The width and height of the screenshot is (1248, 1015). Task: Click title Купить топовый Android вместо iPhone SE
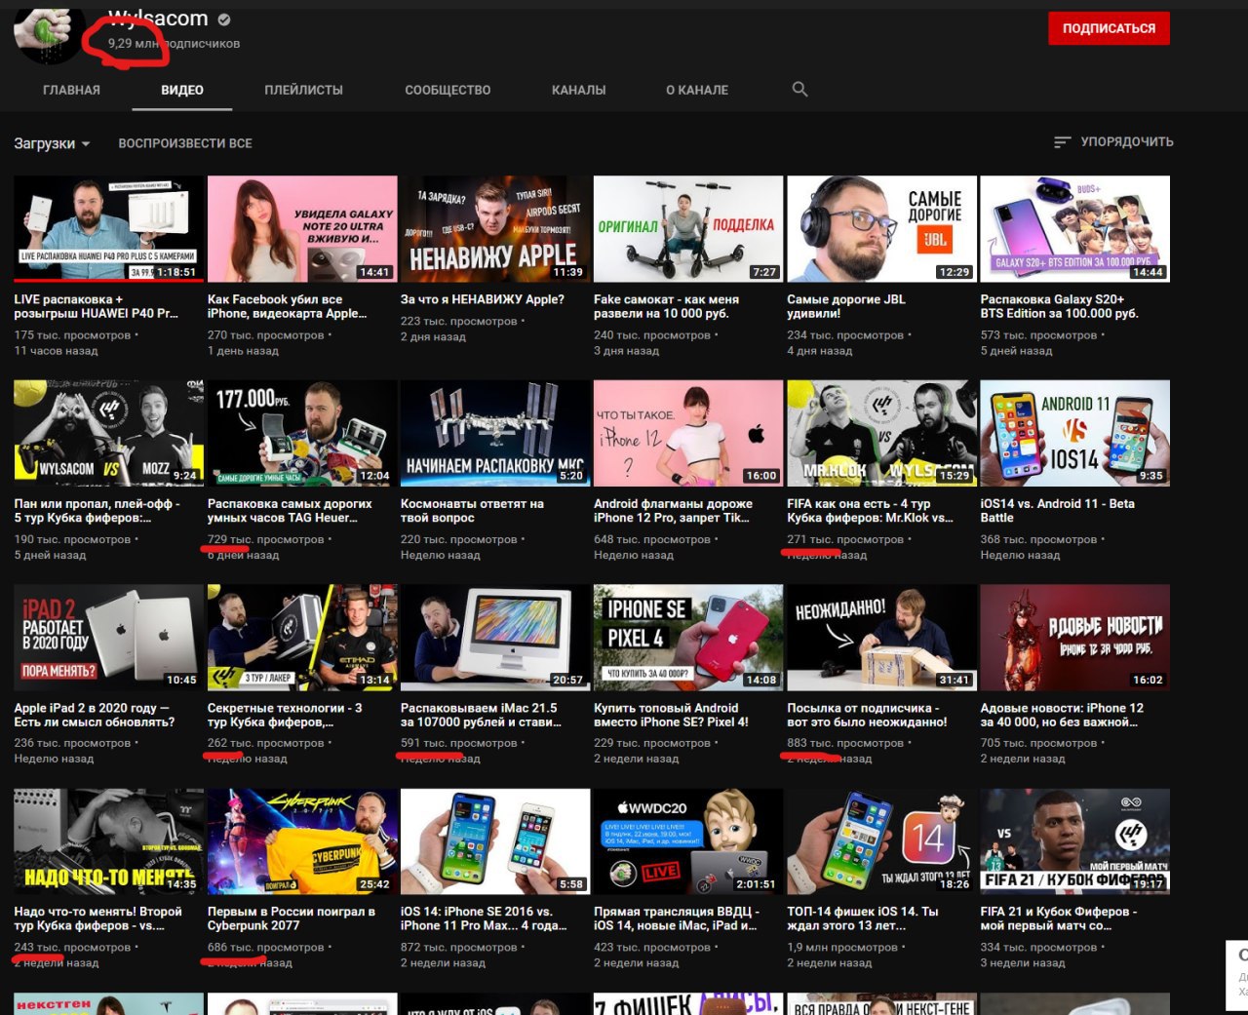pos(671,715)
